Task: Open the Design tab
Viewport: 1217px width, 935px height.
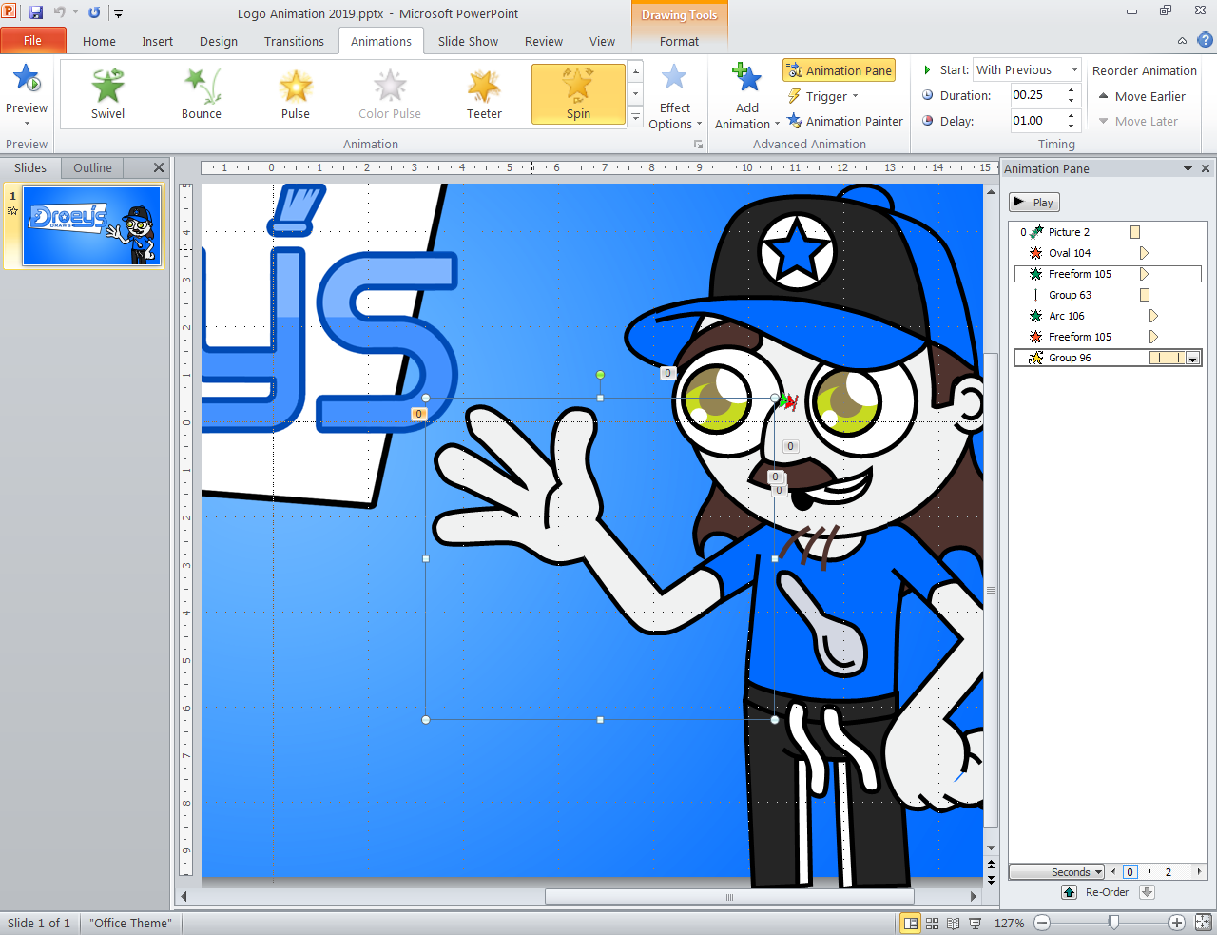Action: click(219, 41)
